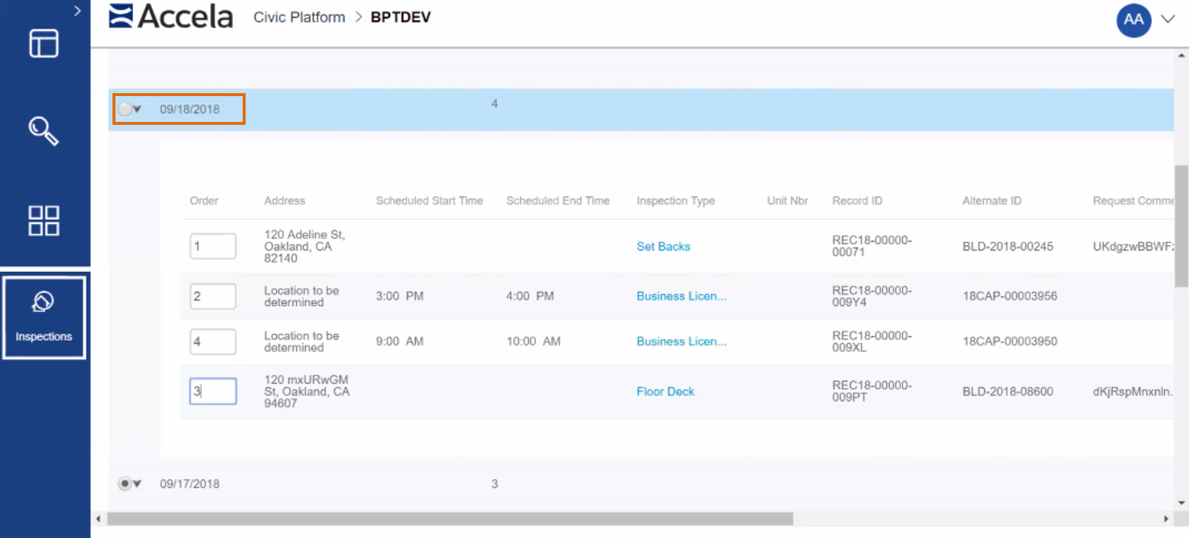This screenshot has height=538, width=1189.
Task: Open the Set Backs inspection link
Action: click(x=663, y=247)
